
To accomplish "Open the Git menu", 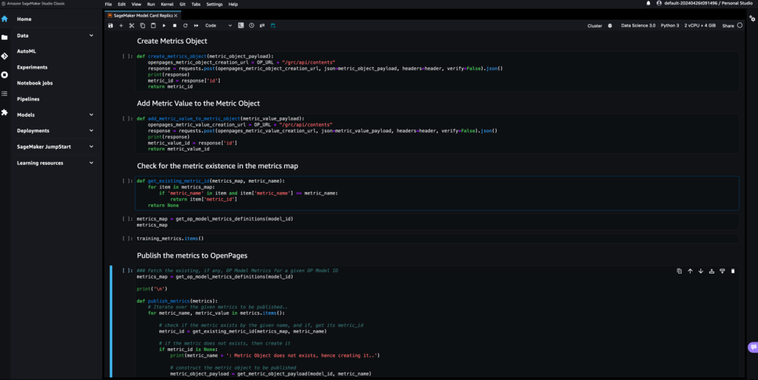I will pyautogui.click(x=182, y=4).
